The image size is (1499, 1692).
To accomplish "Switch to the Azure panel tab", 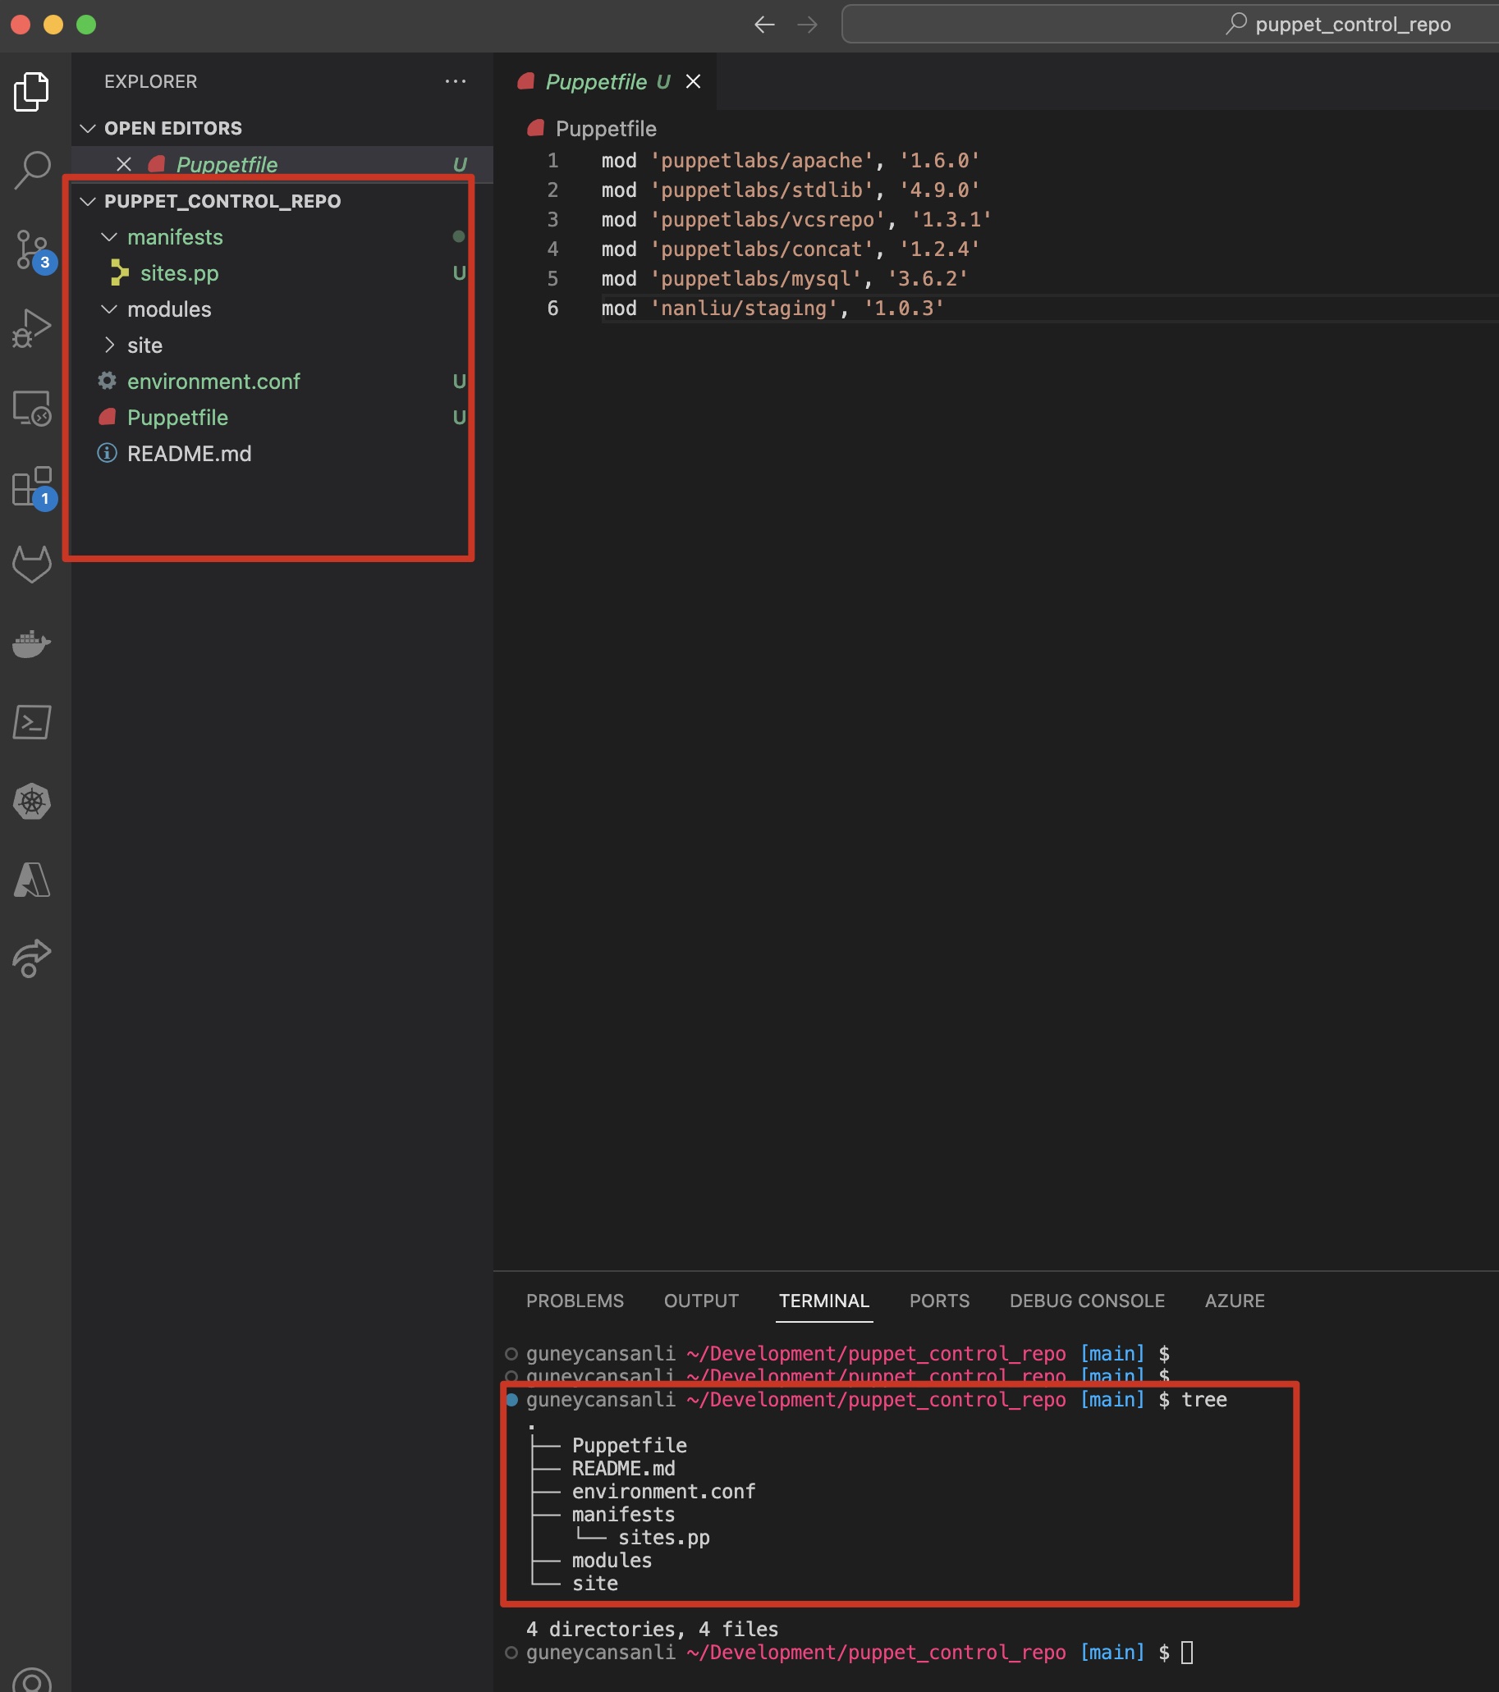I will click(1234, 1301).
